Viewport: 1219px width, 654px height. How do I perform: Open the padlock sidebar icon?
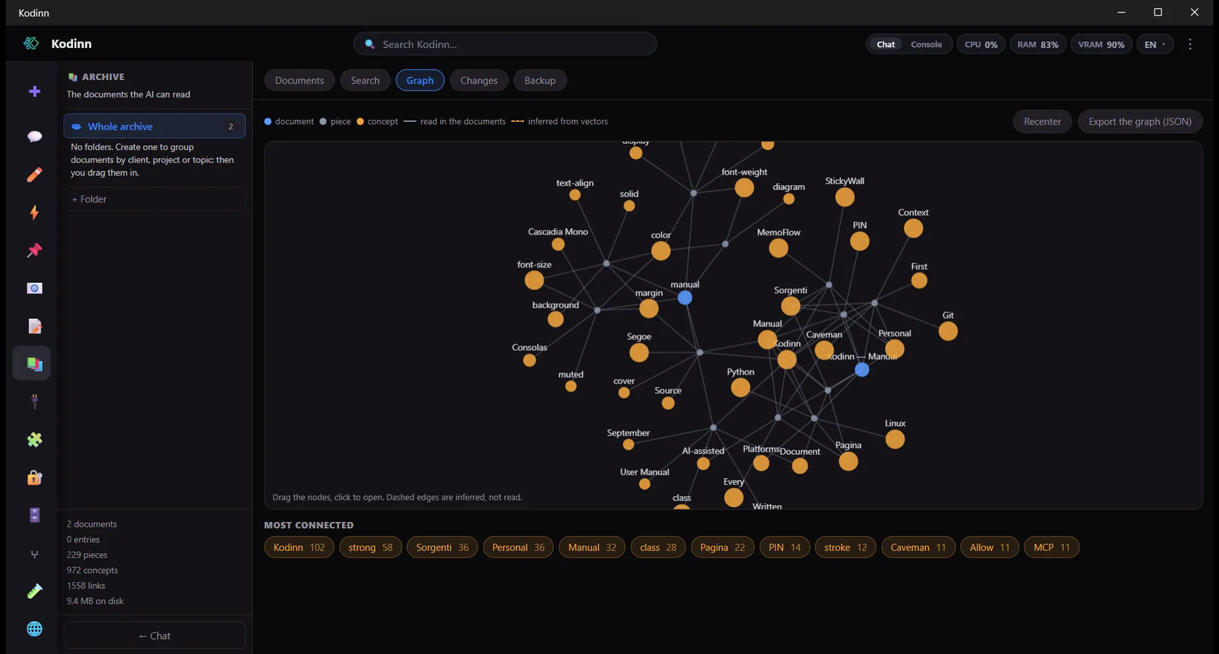click(x=35, y=478)
